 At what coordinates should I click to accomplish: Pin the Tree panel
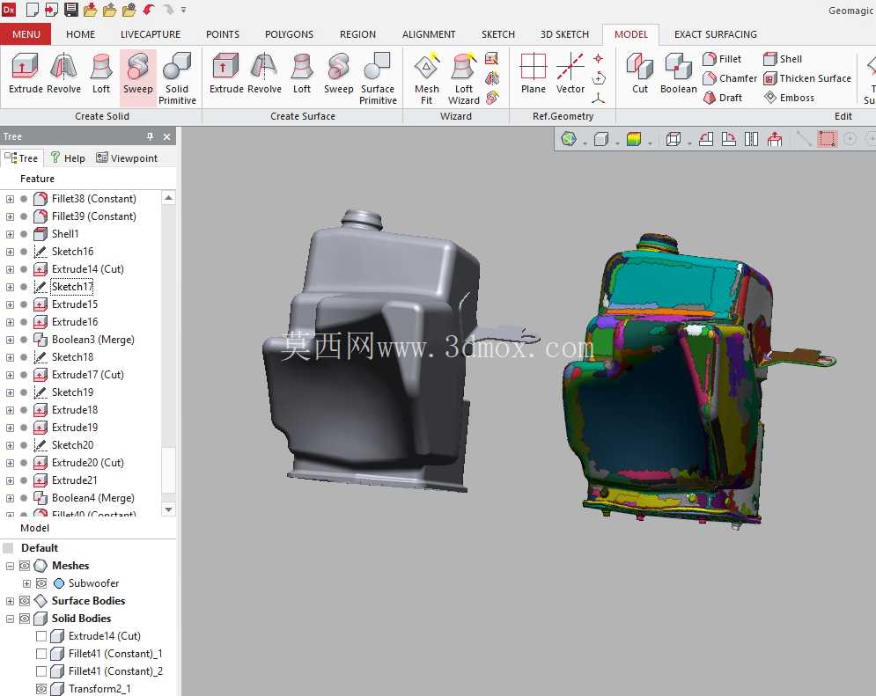click(x=150, y=136)
